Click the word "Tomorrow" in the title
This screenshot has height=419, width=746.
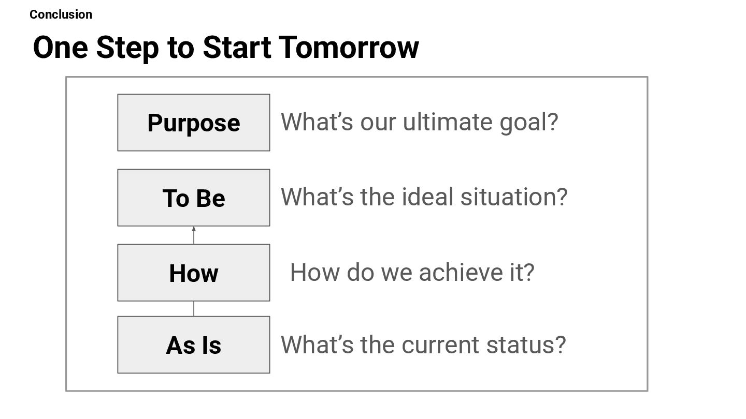349,48
